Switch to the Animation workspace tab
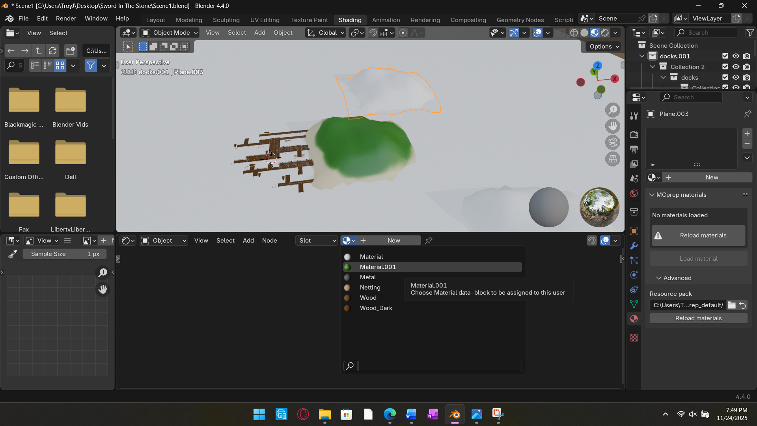 point(386,20)
